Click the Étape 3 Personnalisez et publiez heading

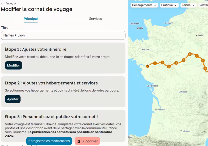pos(51,117)
